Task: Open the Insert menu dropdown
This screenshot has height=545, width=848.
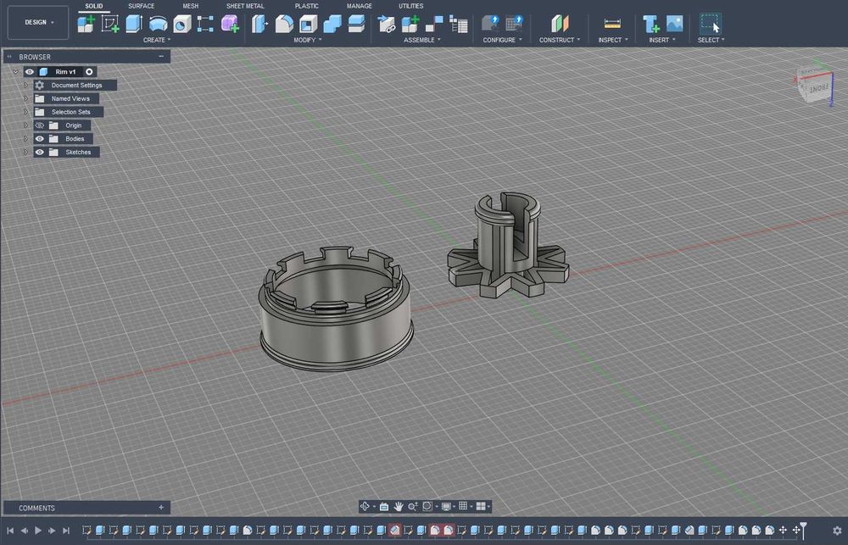Action: pyautogui.click(x=662, y=40)
